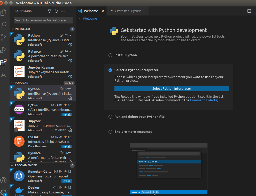This screenshot has height=196, width=256.
Task: Click the split editor icon
Action: (x=249, y=11)
